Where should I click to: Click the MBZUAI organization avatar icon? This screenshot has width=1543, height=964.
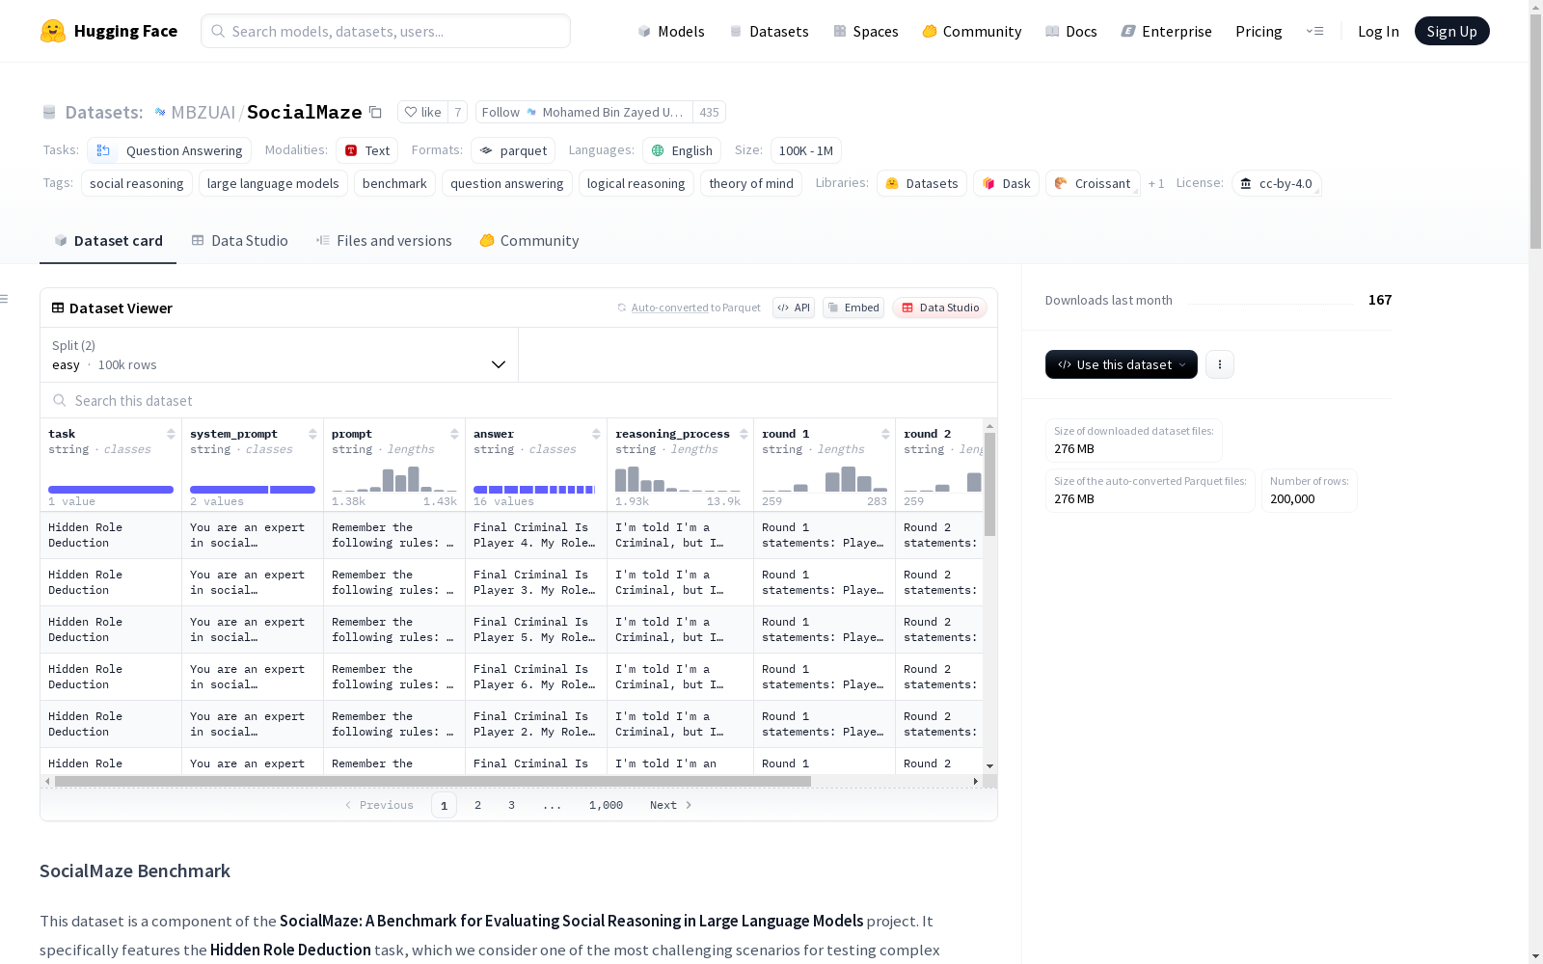(160, 112)
